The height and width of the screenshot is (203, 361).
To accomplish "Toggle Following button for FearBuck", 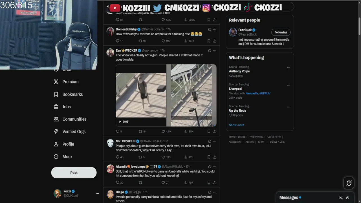I will [281, 32].
